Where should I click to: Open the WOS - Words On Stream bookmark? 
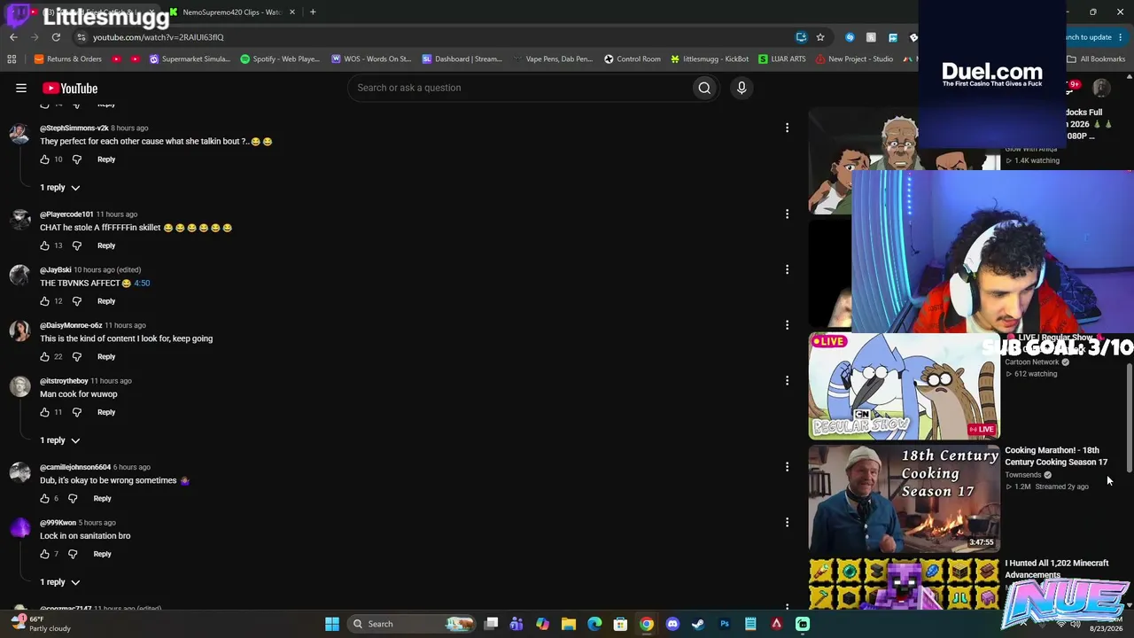pyautogui.click(x=371, y=59)
